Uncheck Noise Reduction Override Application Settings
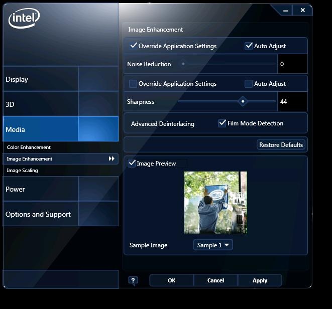The height and width of the screenshot is (309, 332). tap(134, 46)
